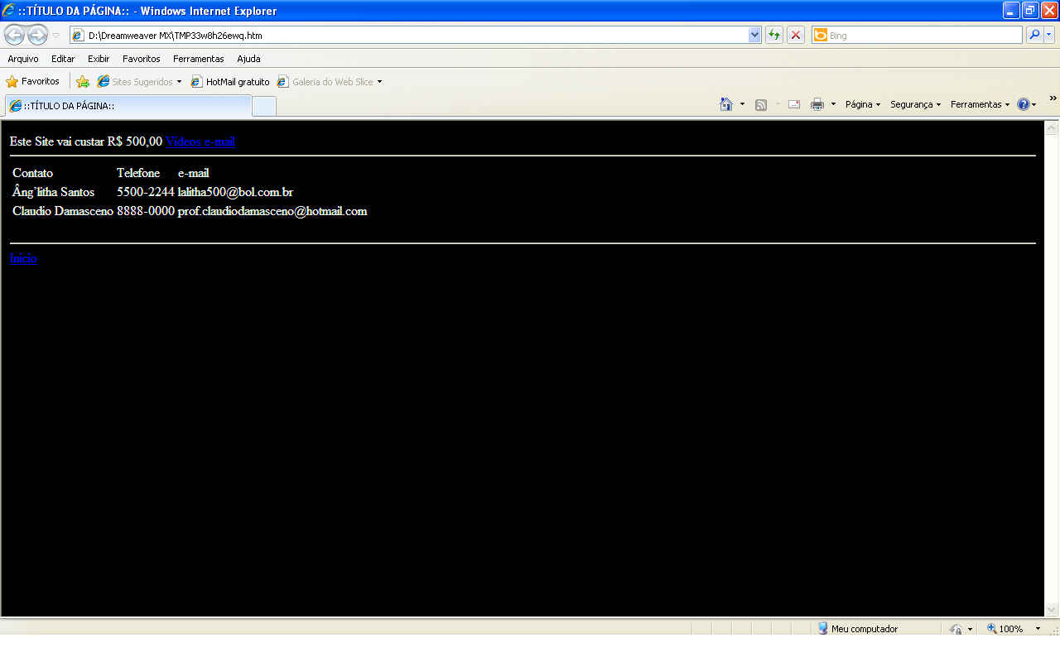Viewport: 1060px width, 662px height.
Task: Open HotMail gratuito favorites link
Action: (230, 82)
